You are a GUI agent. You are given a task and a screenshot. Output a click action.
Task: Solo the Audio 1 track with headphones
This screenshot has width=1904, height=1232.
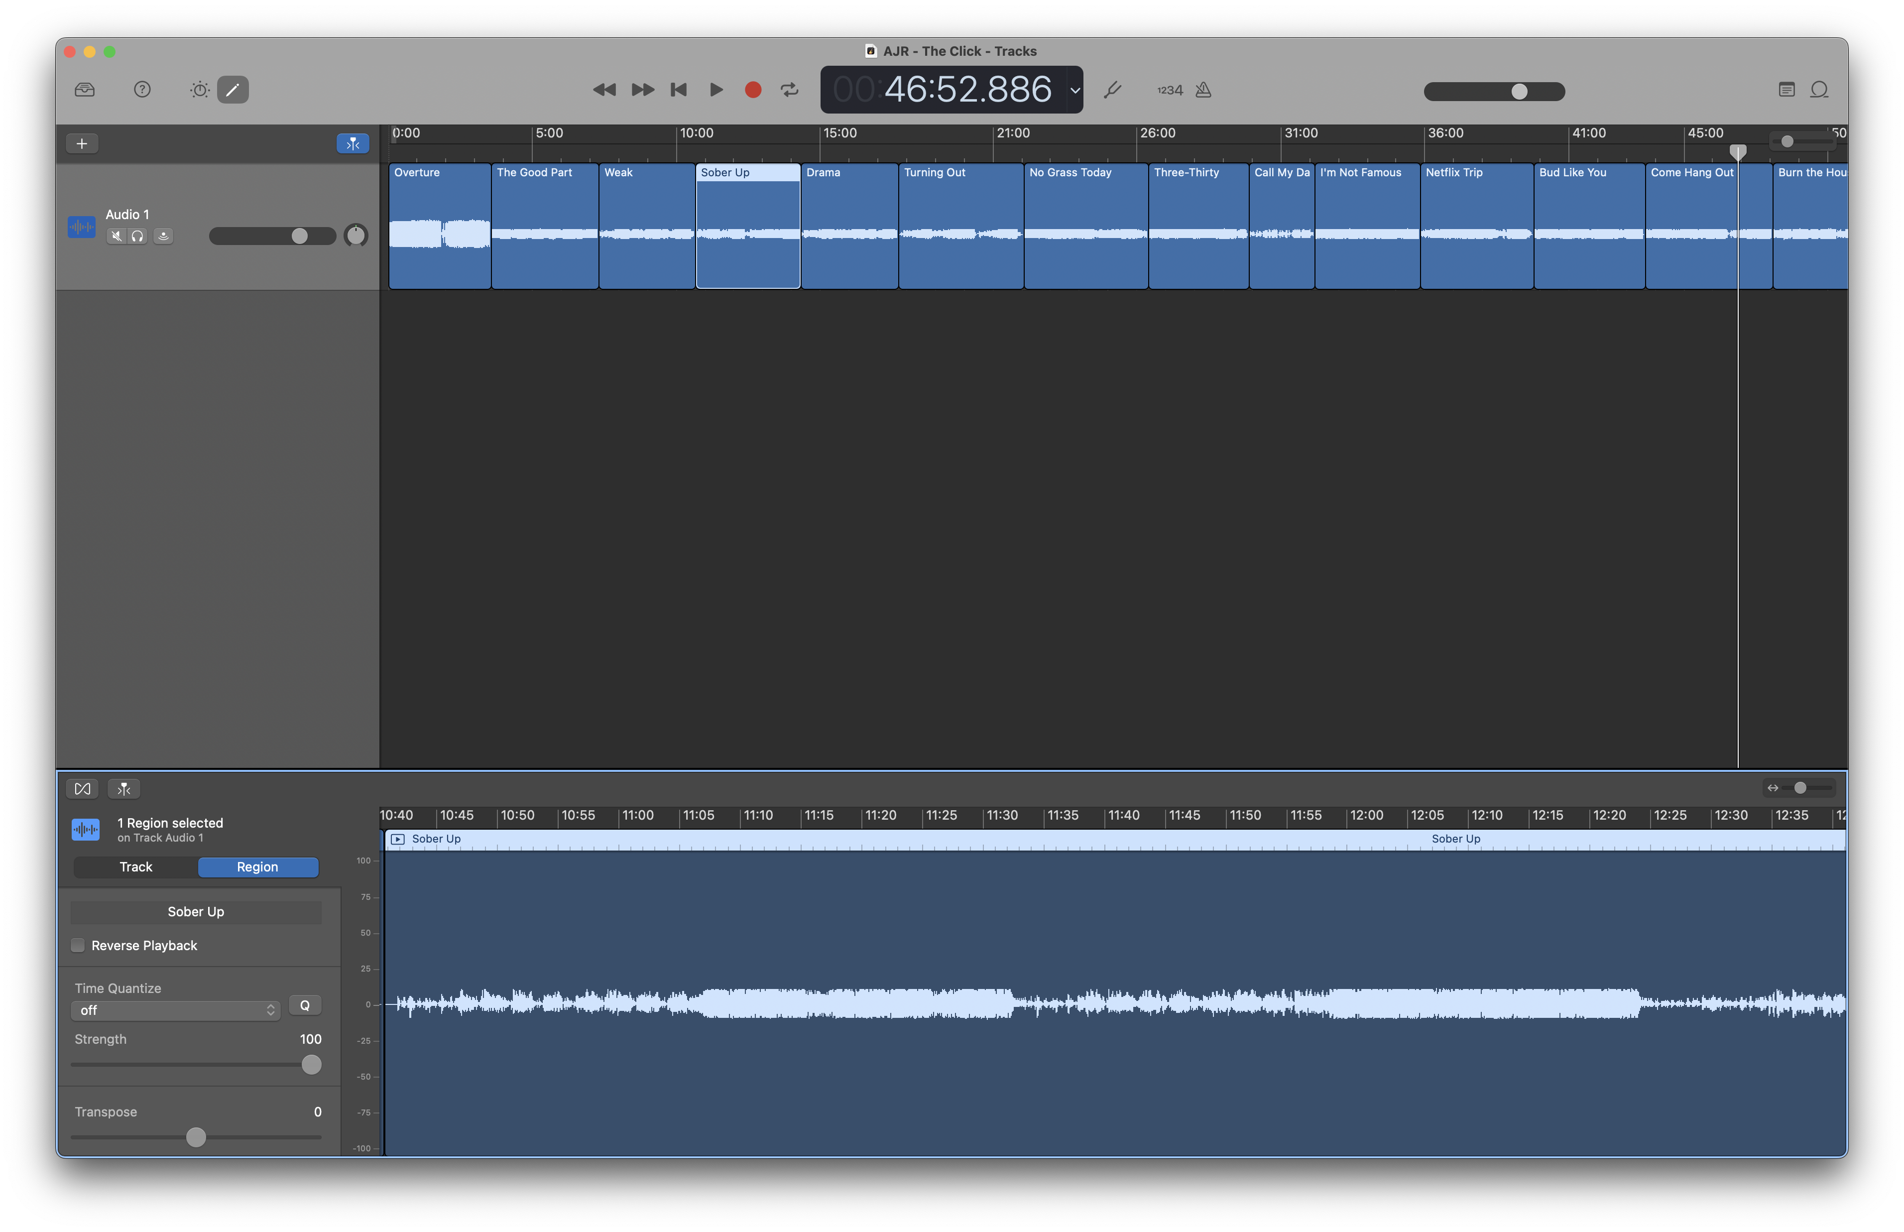(137, 236)
